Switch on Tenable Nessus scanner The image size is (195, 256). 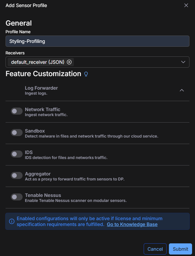coord(17,197)
